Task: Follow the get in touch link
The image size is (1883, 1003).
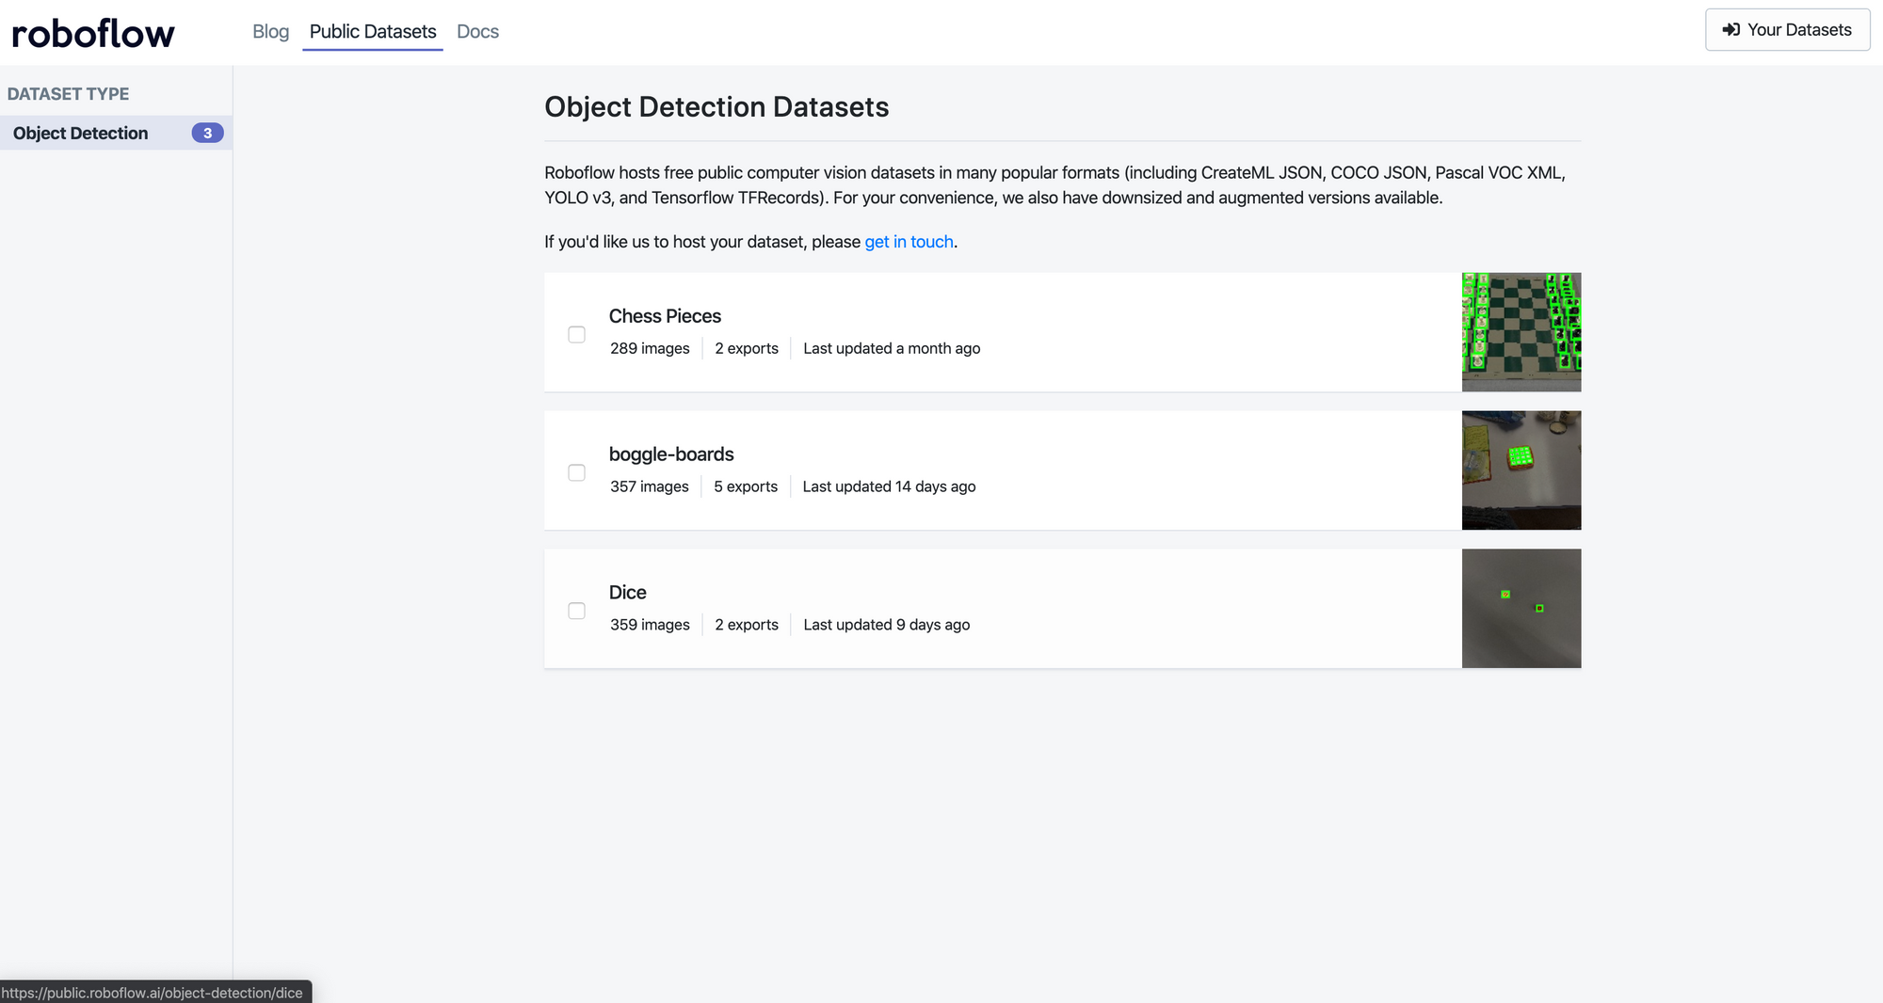Action: click(909, 242)
